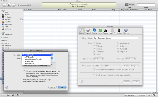The image size is (158, 97).
Task: Select Genius playlist
Action: pos(7,48)
